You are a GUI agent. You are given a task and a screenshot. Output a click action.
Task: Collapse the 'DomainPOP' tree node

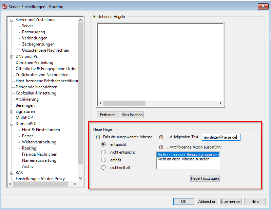click(x=12, y=124)
